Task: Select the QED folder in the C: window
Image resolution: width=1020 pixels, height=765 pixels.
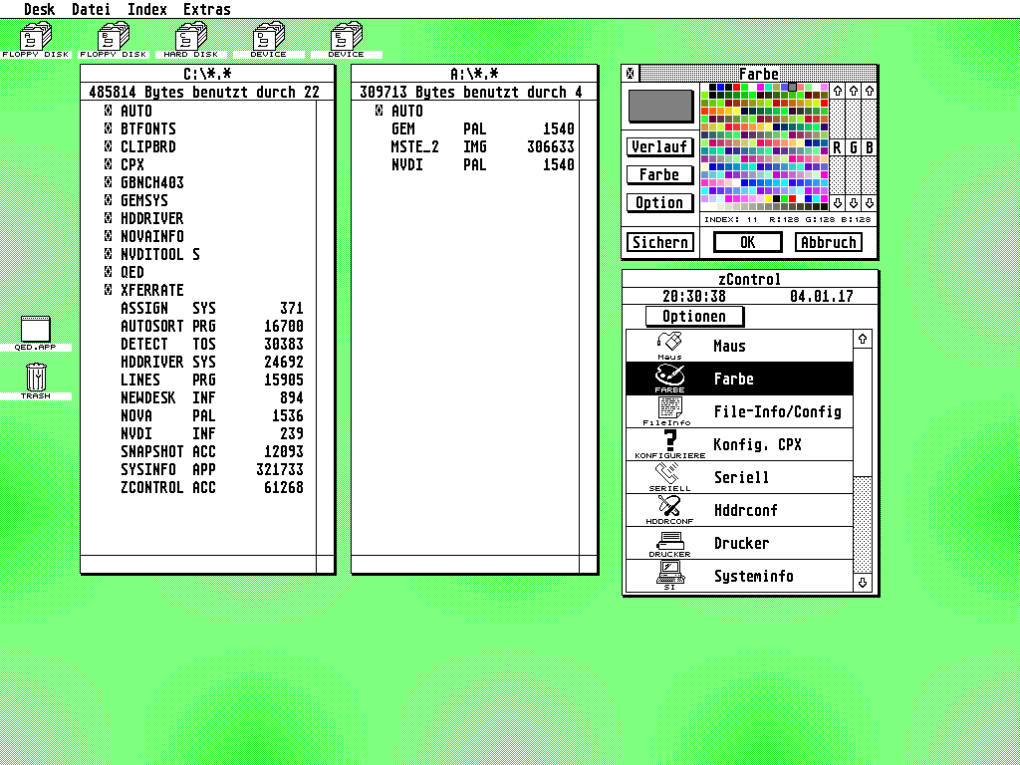Action: click(125, 272)
